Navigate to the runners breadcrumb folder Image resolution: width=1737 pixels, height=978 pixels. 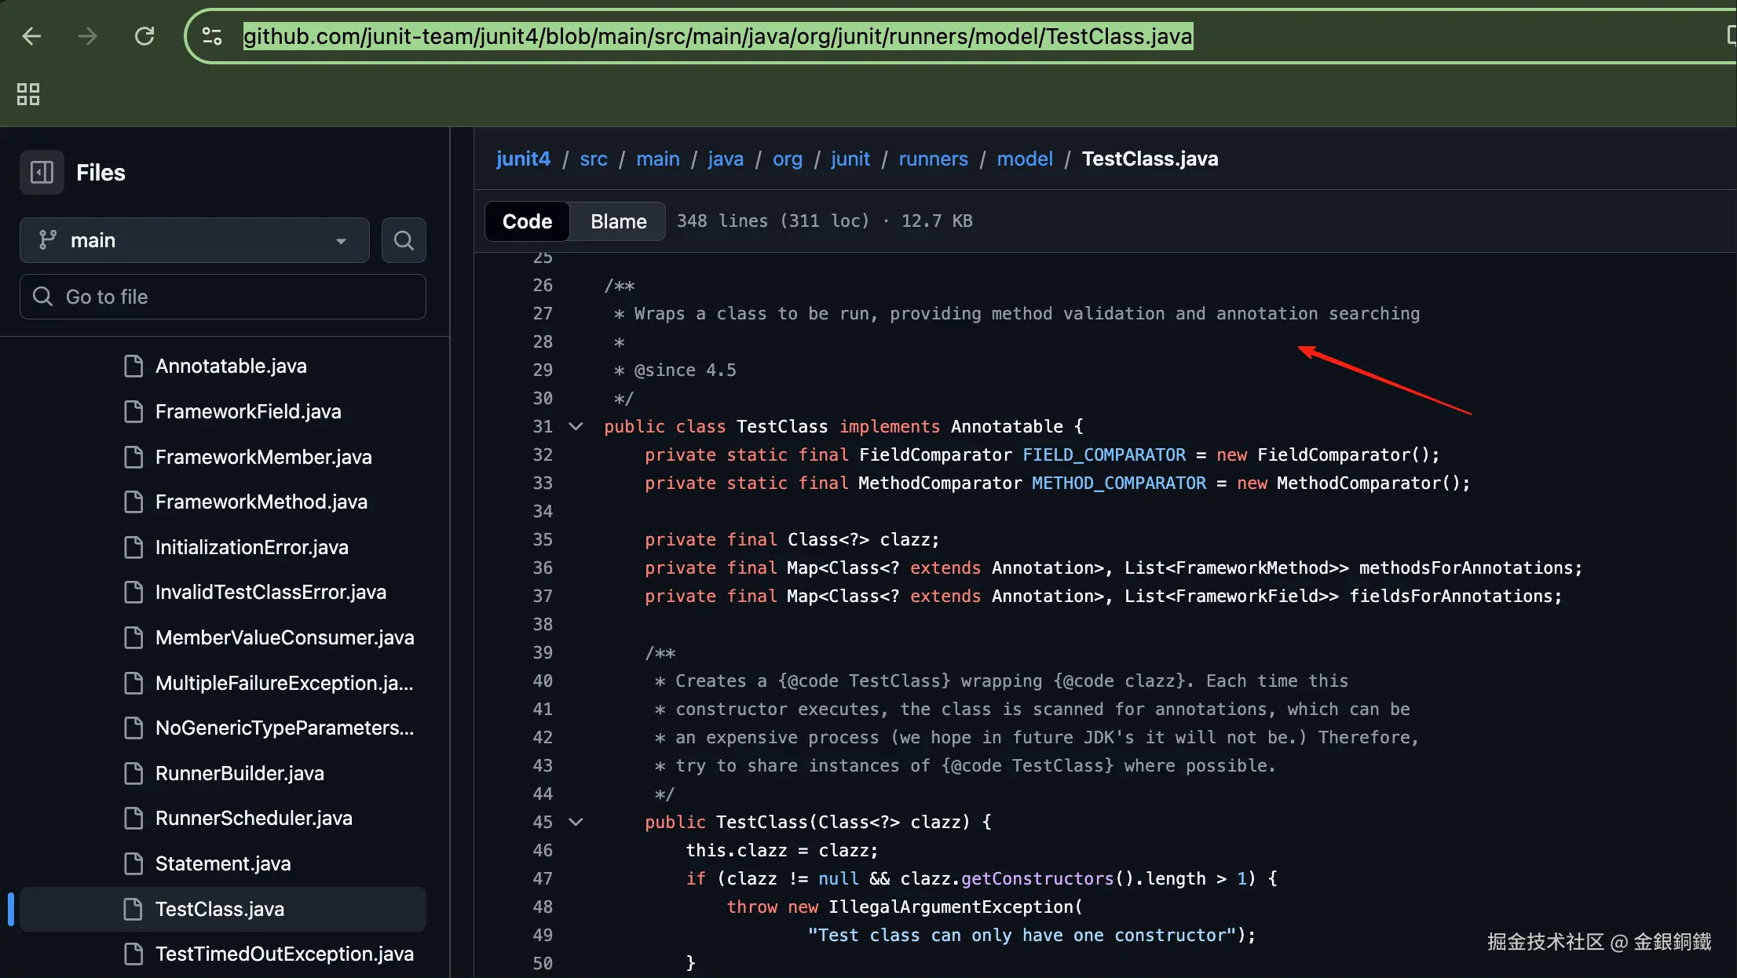[x=933, y=159]
